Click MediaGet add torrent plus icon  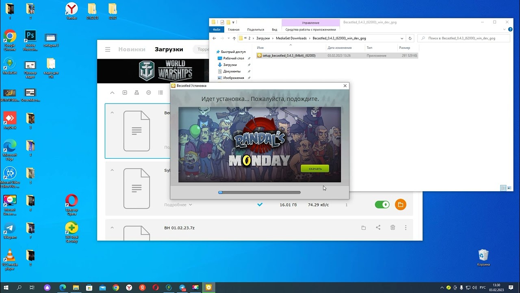click(x=125, y=92)
